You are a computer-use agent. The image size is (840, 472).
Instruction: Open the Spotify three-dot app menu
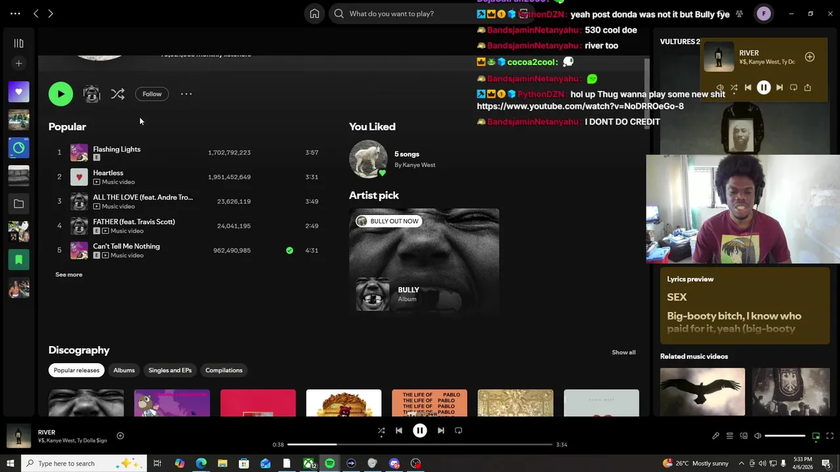click(15, 13)
